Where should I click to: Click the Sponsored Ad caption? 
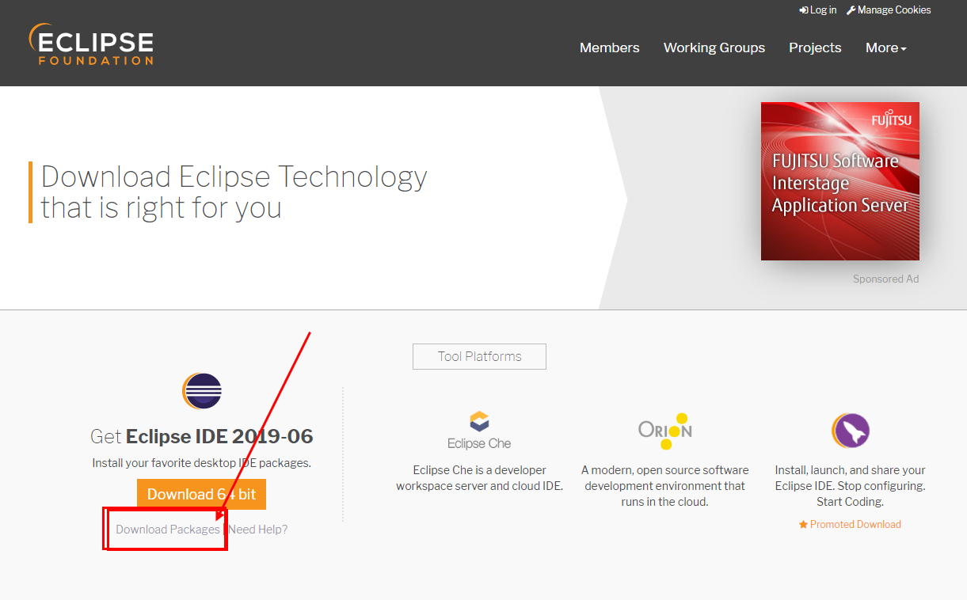pyautogui.click(x=885, y=279)
